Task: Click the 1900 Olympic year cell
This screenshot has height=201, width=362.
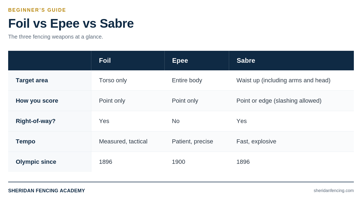Action: coord(178,162)
